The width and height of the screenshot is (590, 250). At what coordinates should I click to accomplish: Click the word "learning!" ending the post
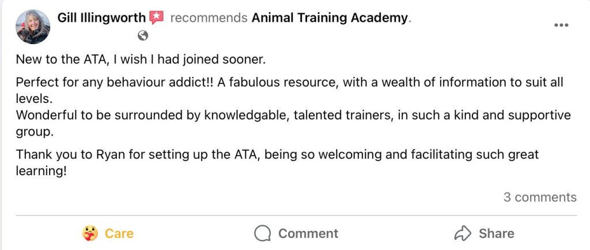click(x=41, y=171)
